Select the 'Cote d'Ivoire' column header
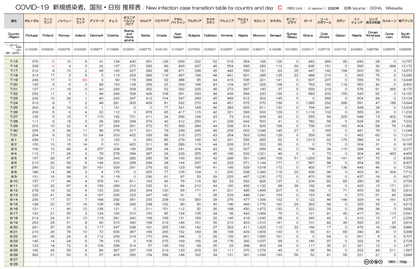This screenshot has height=269, width=418. click(x=324, y=35)
